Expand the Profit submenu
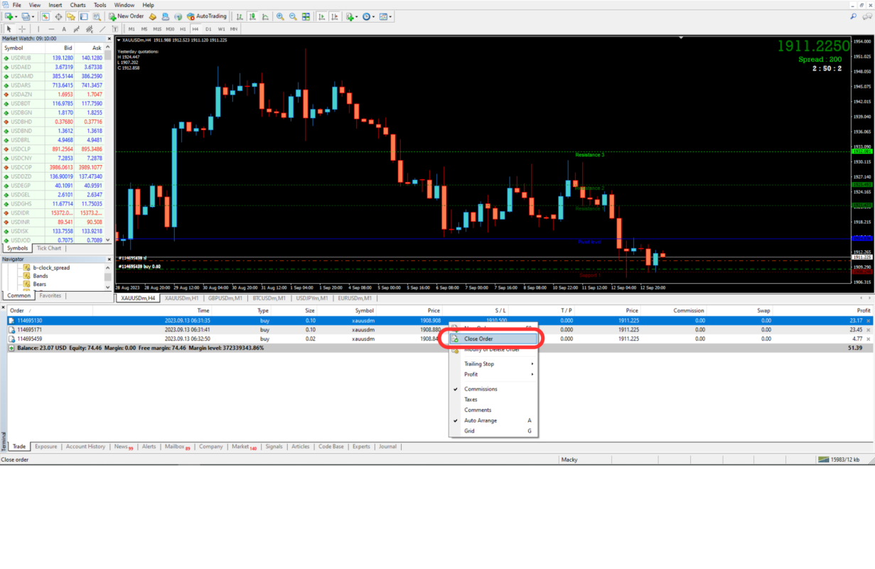This screenshot has width=875, height=569. pyautogui.click(x=493, y=374)
